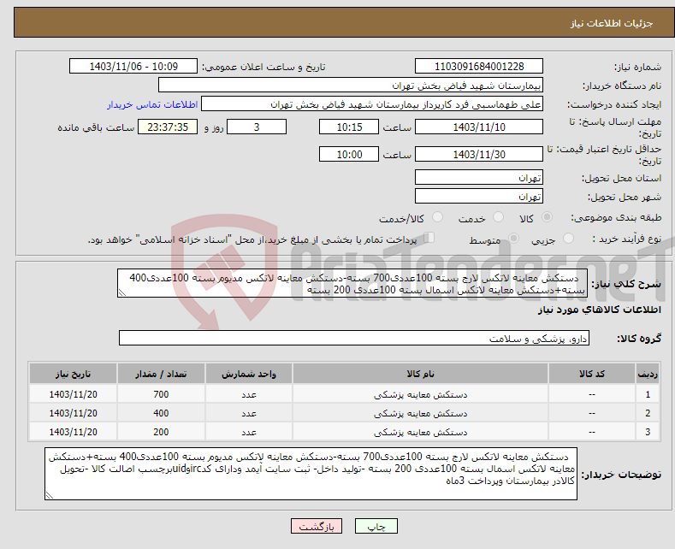
Task: Toggle the اسناد خزانه اسلامی payment checkbox
Action: point(429,238)
